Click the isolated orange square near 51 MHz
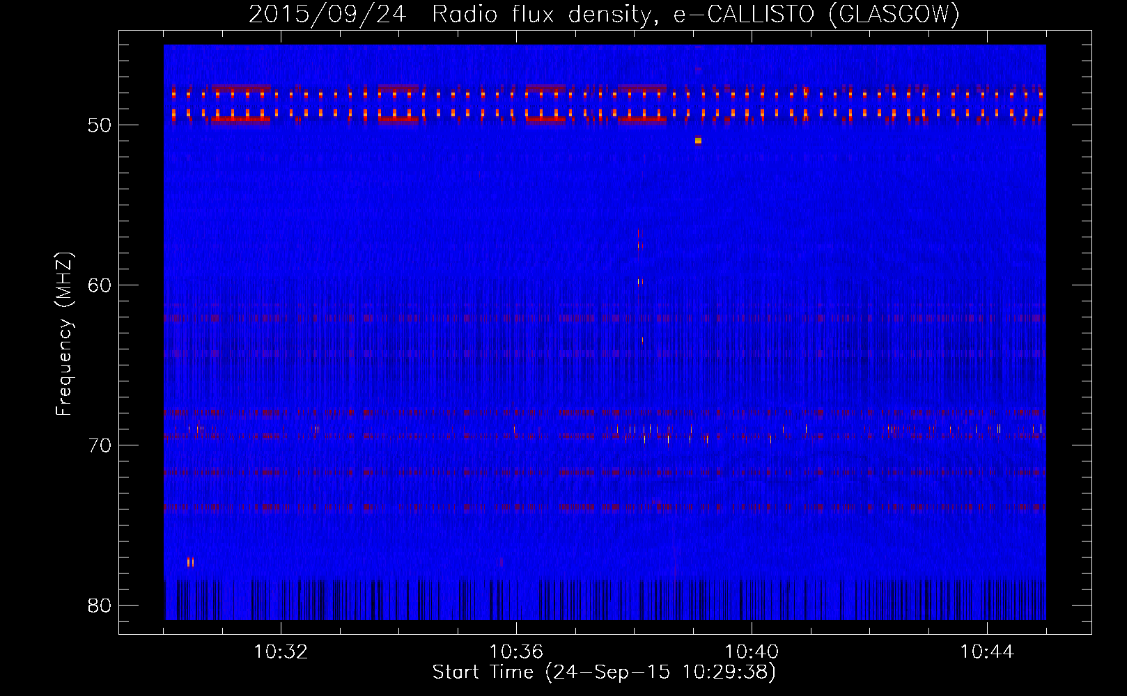This screenshot has height=696, width=1127. [698, 141]
